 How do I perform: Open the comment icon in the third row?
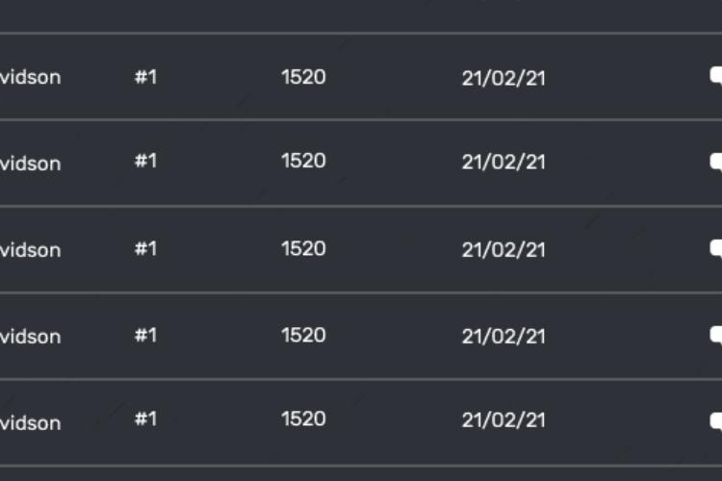(716, 248)
